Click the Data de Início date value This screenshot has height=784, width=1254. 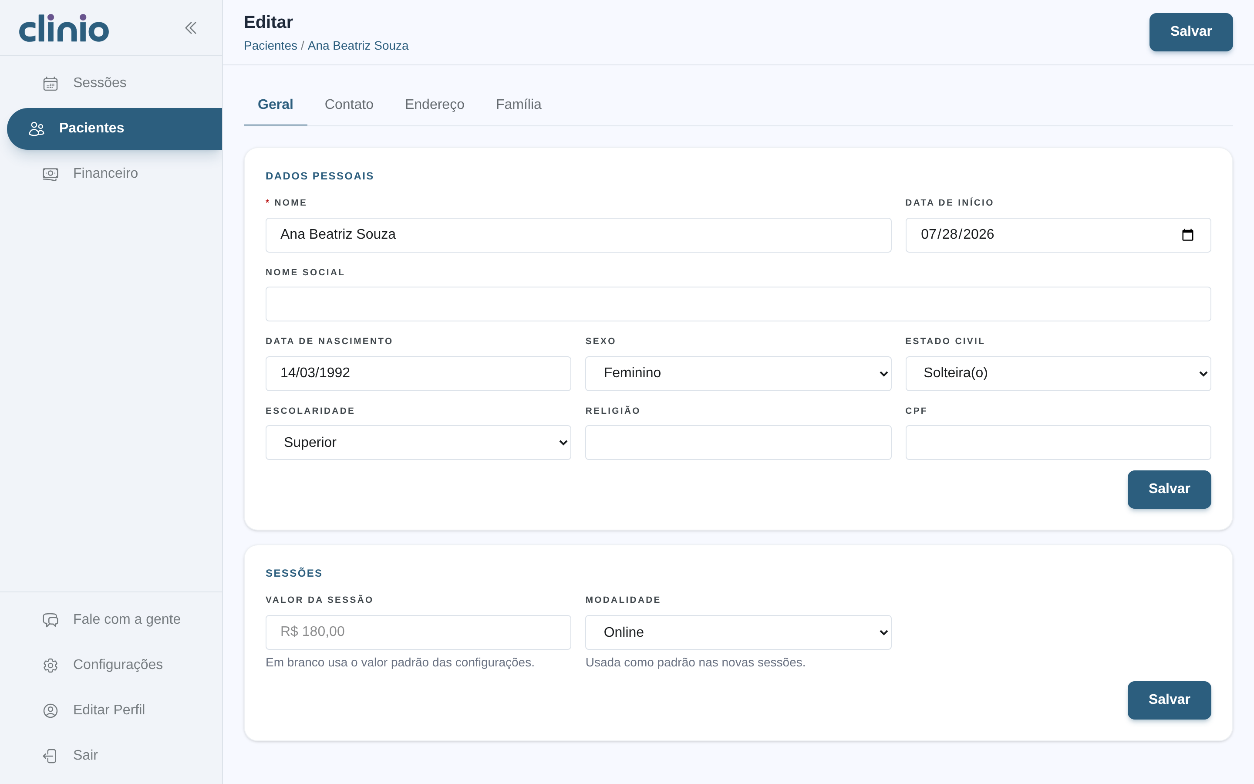click(x=957, y=234)
